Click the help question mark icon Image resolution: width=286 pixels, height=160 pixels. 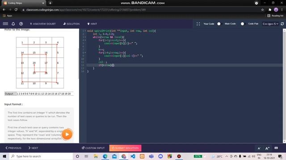point(21,24)
